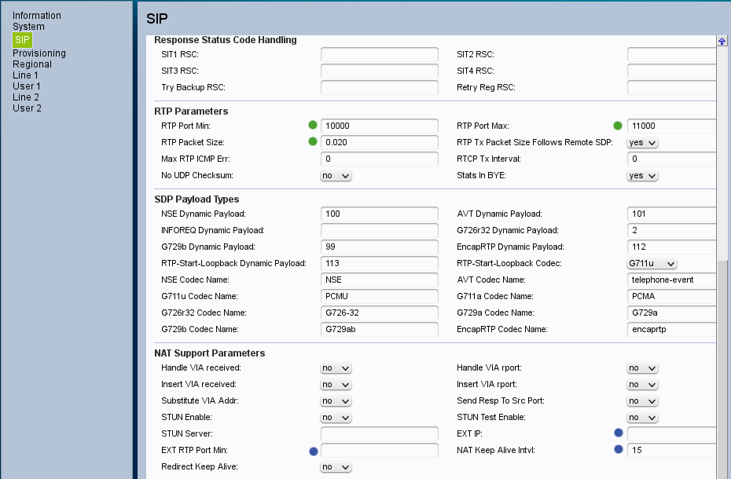Open the User 2 settings link

[x=27, y=108]
